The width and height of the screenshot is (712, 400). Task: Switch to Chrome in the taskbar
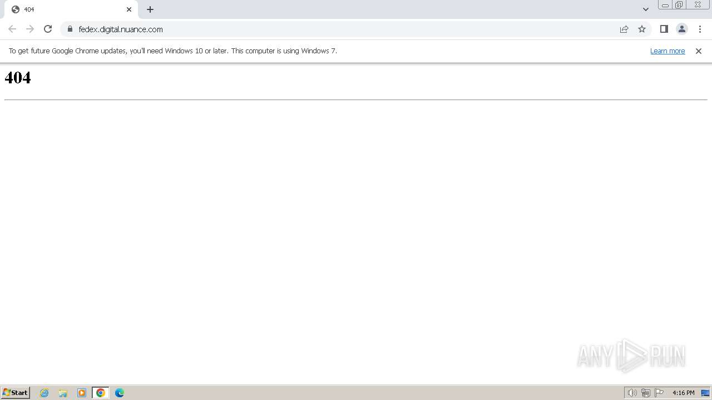101,393
